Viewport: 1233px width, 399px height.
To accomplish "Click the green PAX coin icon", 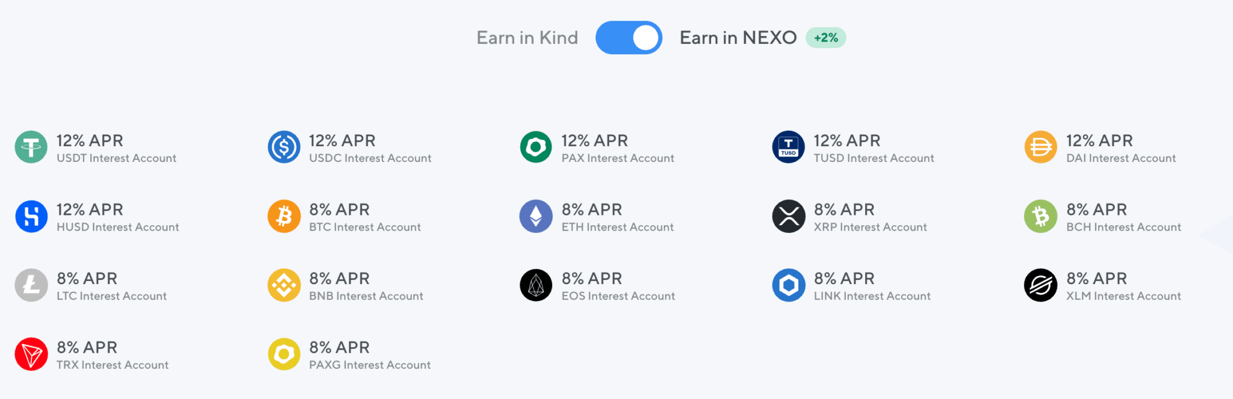I will (536, 147).
